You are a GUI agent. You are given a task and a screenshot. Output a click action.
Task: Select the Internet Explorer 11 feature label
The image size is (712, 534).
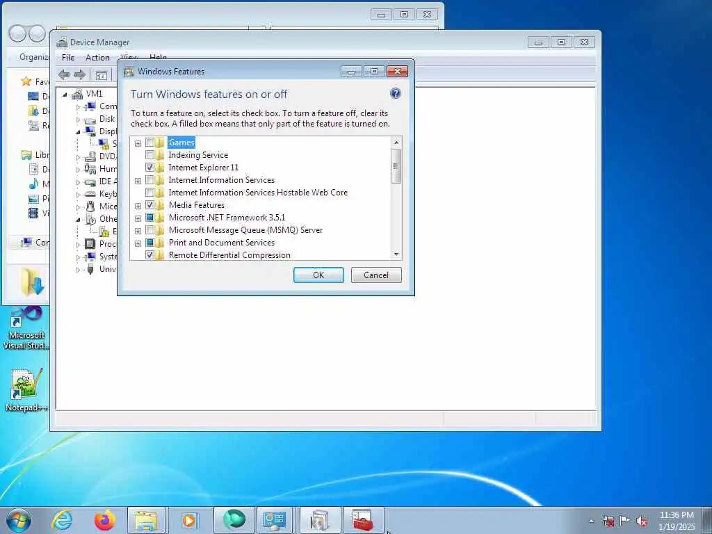(204, 168)
